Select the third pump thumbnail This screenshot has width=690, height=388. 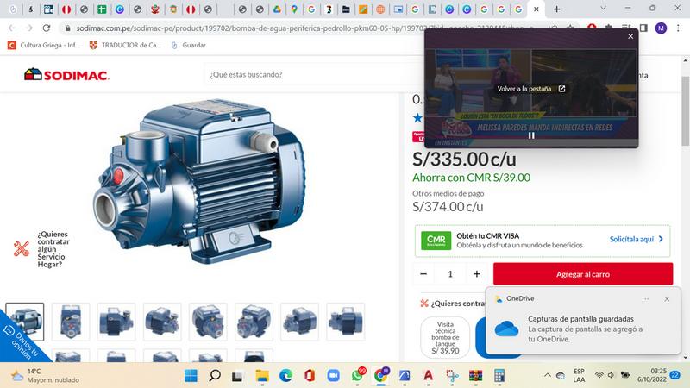(116, 322)
